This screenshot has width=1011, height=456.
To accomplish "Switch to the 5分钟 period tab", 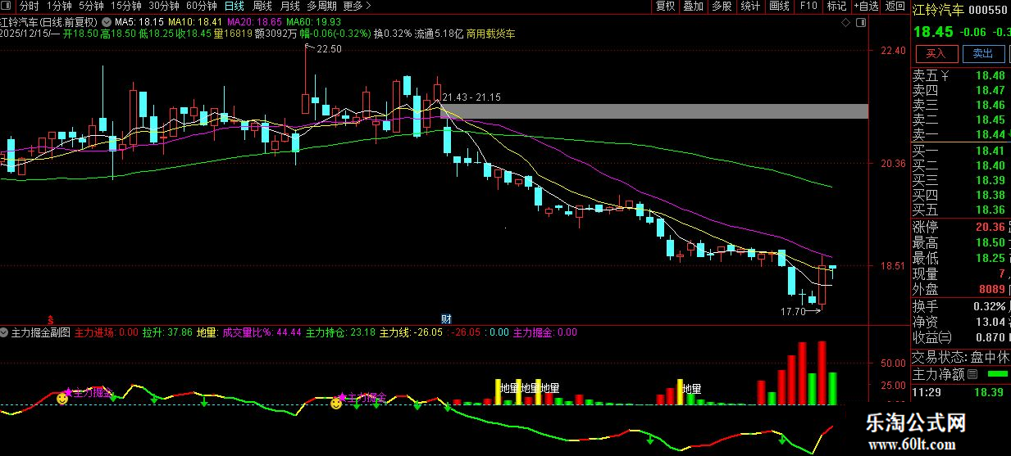I will pos(91,6).
